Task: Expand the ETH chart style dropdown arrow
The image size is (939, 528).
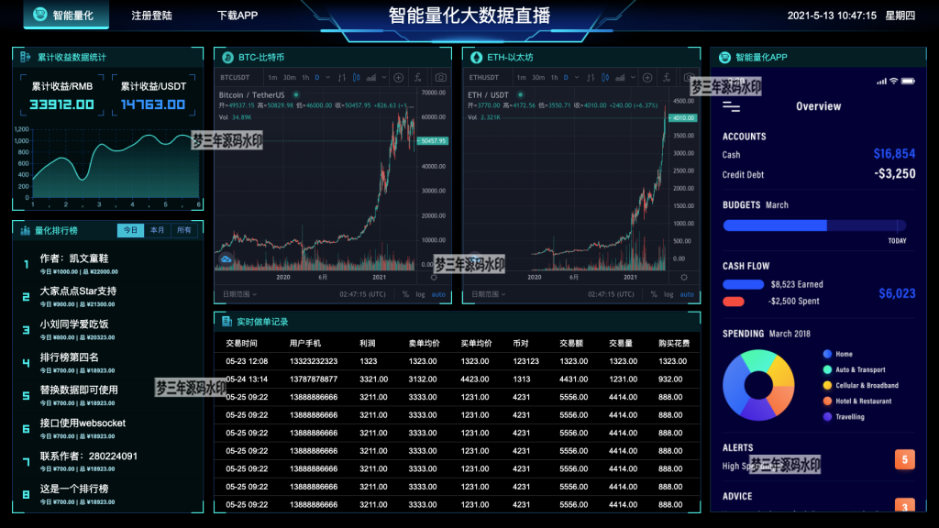Action: click(x=633, y=77)
